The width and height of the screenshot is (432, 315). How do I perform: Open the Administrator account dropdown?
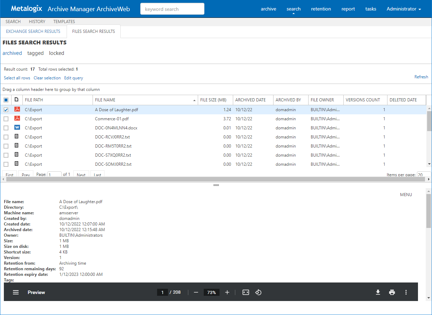tap(404, 9)
